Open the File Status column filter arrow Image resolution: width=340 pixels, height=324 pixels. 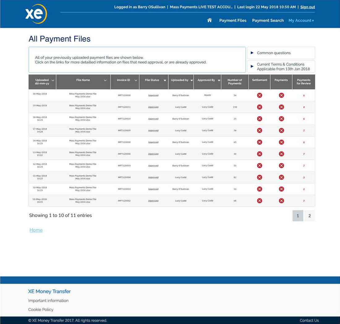[x=165, y=80]
